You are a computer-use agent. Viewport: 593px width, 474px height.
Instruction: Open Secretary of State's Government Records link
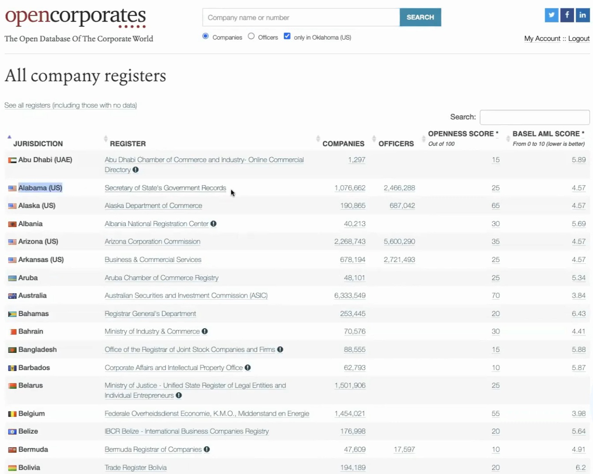pos(165,188)
